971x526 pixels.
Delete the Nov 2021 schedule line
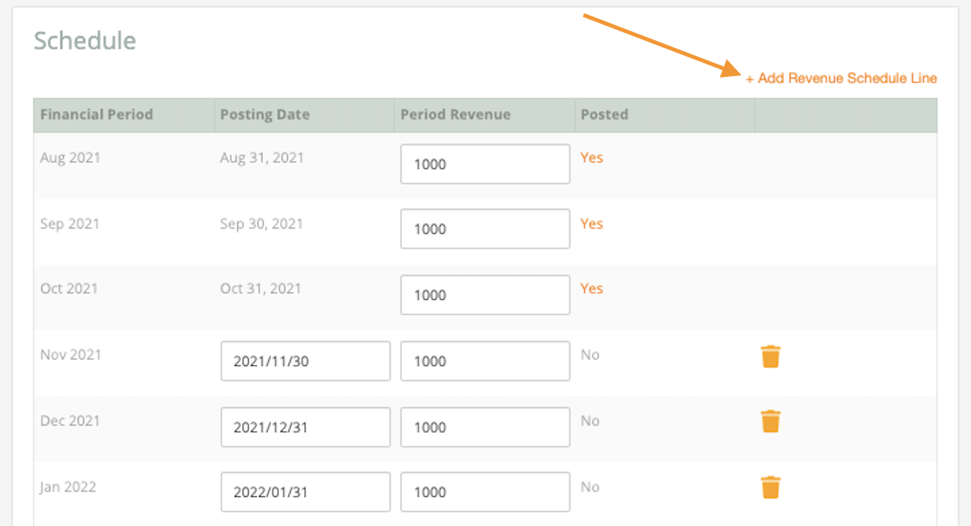point(771,356)
